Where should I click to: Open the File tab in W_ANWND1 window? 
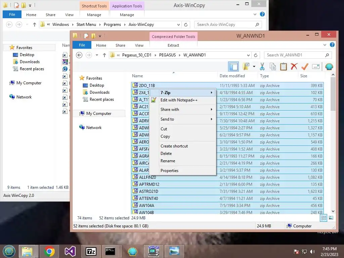pos(82,45)
